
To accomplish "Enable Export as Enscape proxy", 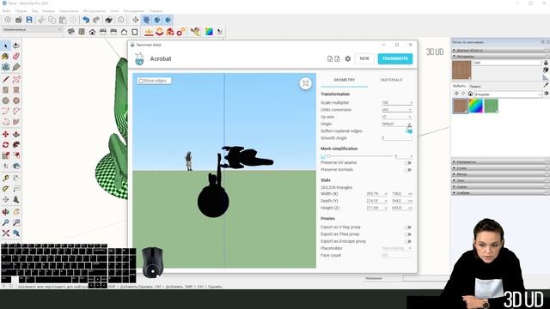I will (x=407, y=241).
